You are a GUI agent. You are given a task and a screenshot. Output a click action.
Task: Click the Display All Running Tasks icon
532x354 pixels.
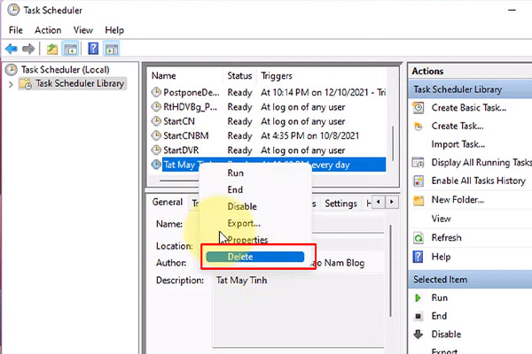(418, 163)
